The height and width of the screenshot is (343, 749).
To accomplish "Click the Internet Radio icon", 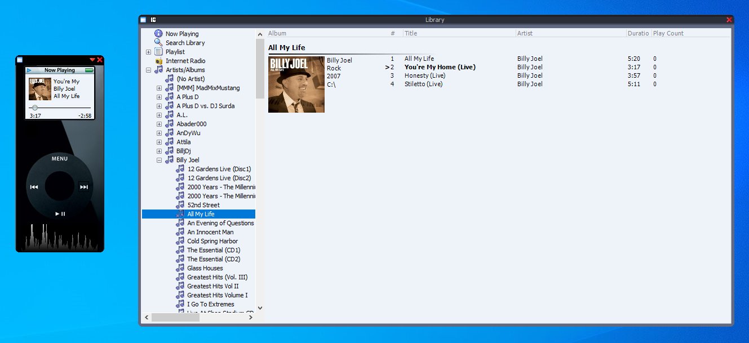I will pos(158,61).
